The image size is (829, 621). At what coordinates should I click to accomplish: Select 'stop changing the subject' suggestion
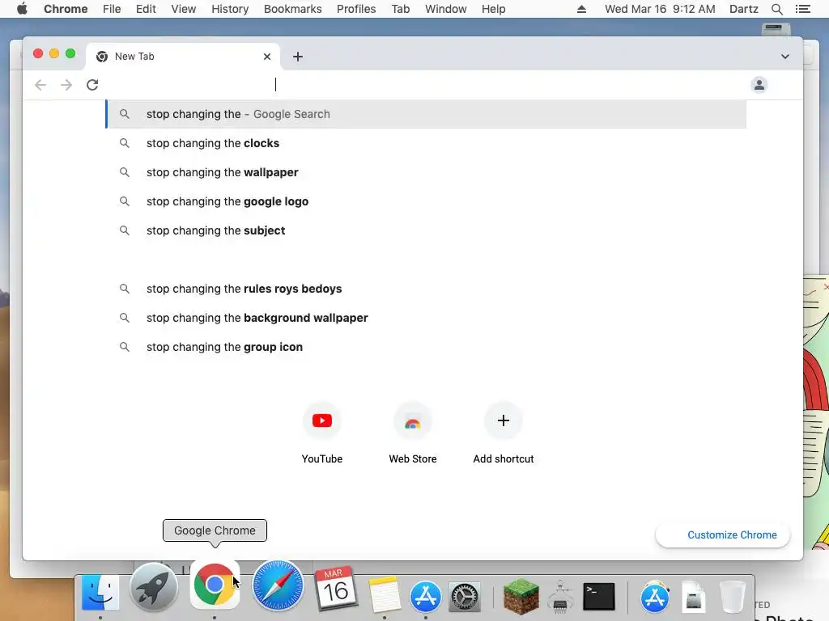(426, 230)
